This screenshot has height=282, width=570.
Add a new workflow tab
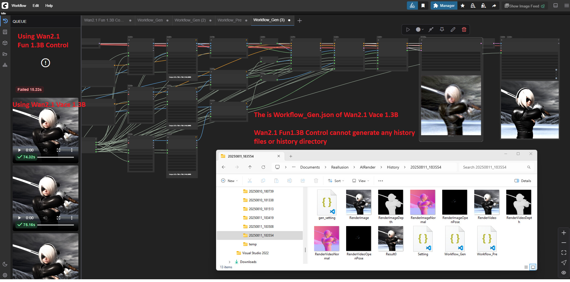[x=299, y=21]
